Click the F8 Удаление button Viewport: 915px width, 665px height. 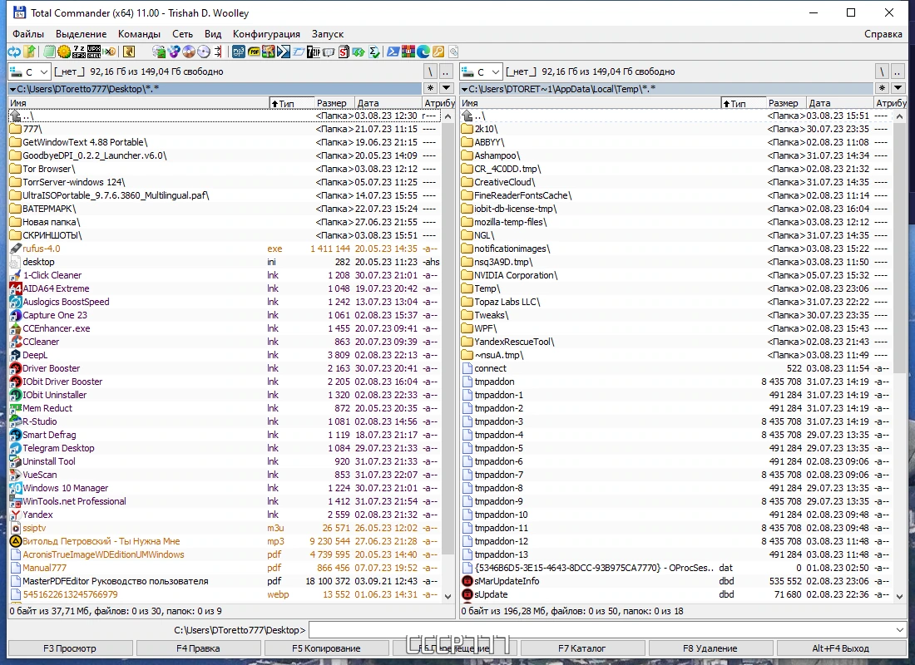[710, 648]
